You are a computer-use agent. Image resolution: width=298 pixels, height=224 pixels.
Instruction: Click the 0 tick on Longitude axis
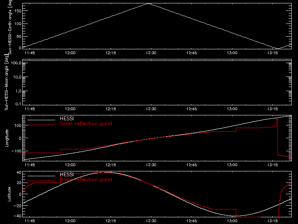[20, 138]
